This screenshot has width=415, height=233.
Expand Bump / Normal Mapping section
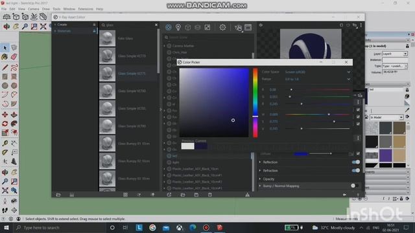click(260, 186)
